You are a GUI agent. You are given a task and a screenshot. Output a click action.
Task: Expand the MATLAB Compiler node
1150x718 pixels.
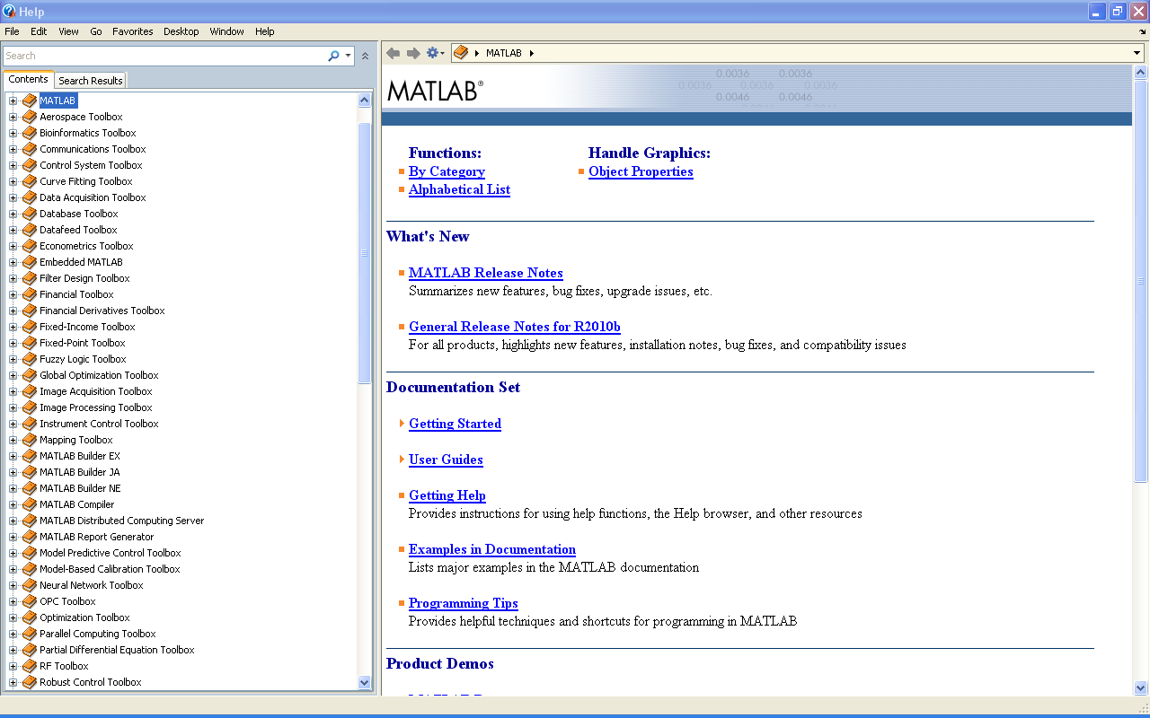13,504
